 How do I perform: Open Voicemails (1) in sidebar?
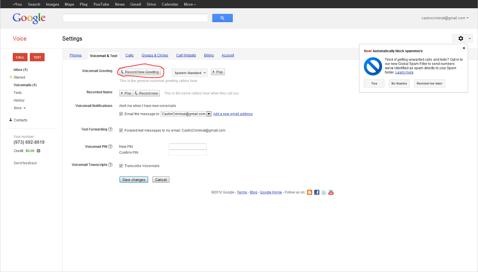[25, 85]
